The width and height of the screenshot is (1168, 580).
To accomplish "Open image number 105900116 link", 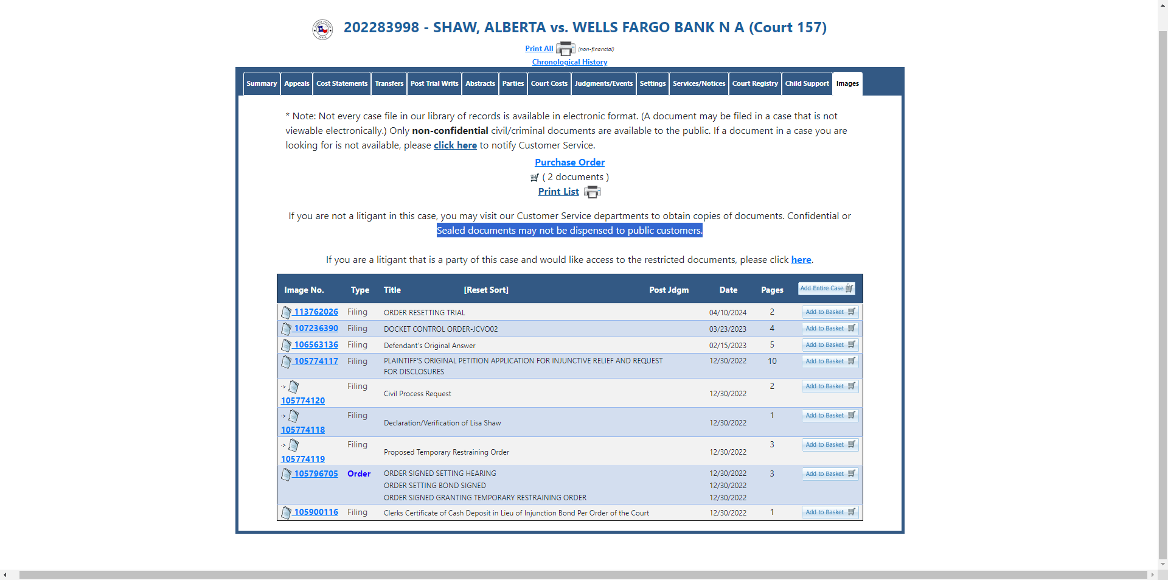I will click(x=316, y=512).
